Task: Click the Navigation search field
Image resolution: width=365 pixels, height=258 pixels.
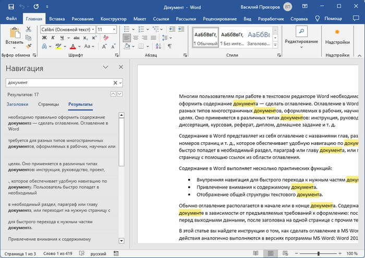Action: pos(59,83)
